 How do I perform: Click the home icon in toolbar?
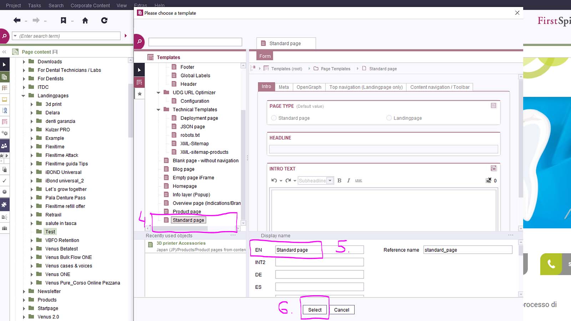pos(85,20)
